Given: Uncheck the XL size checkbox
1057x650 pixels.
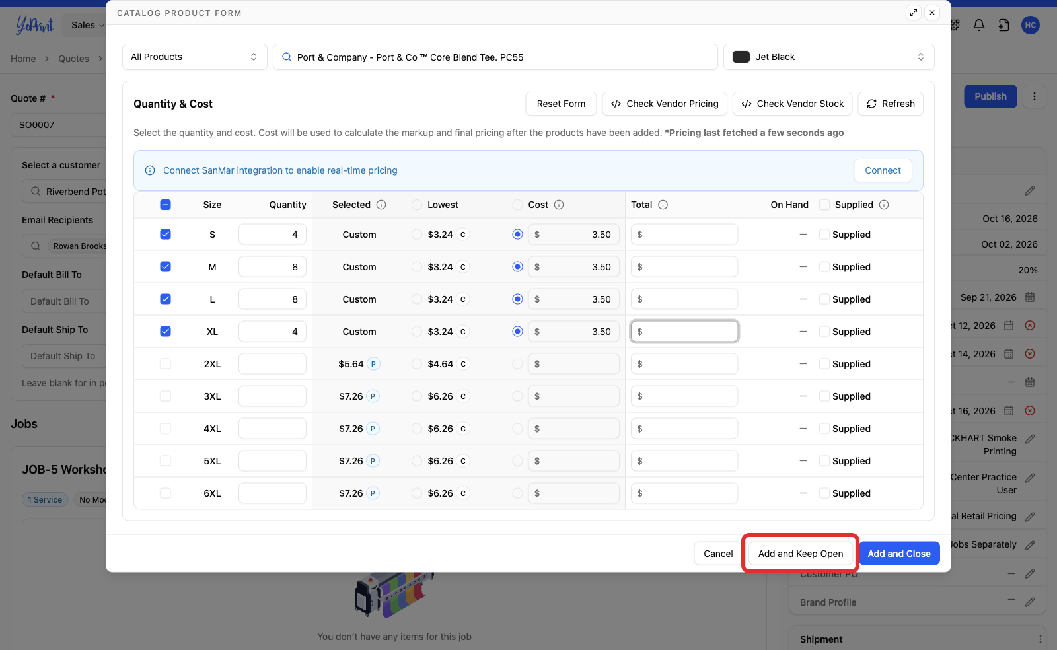Looking at the screenshot, I should (166, 332).
